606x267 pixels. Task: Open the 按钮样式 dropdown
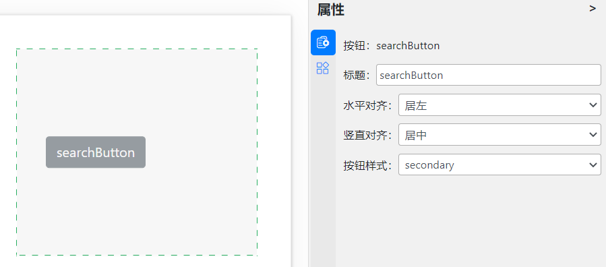tap(499, 165)
